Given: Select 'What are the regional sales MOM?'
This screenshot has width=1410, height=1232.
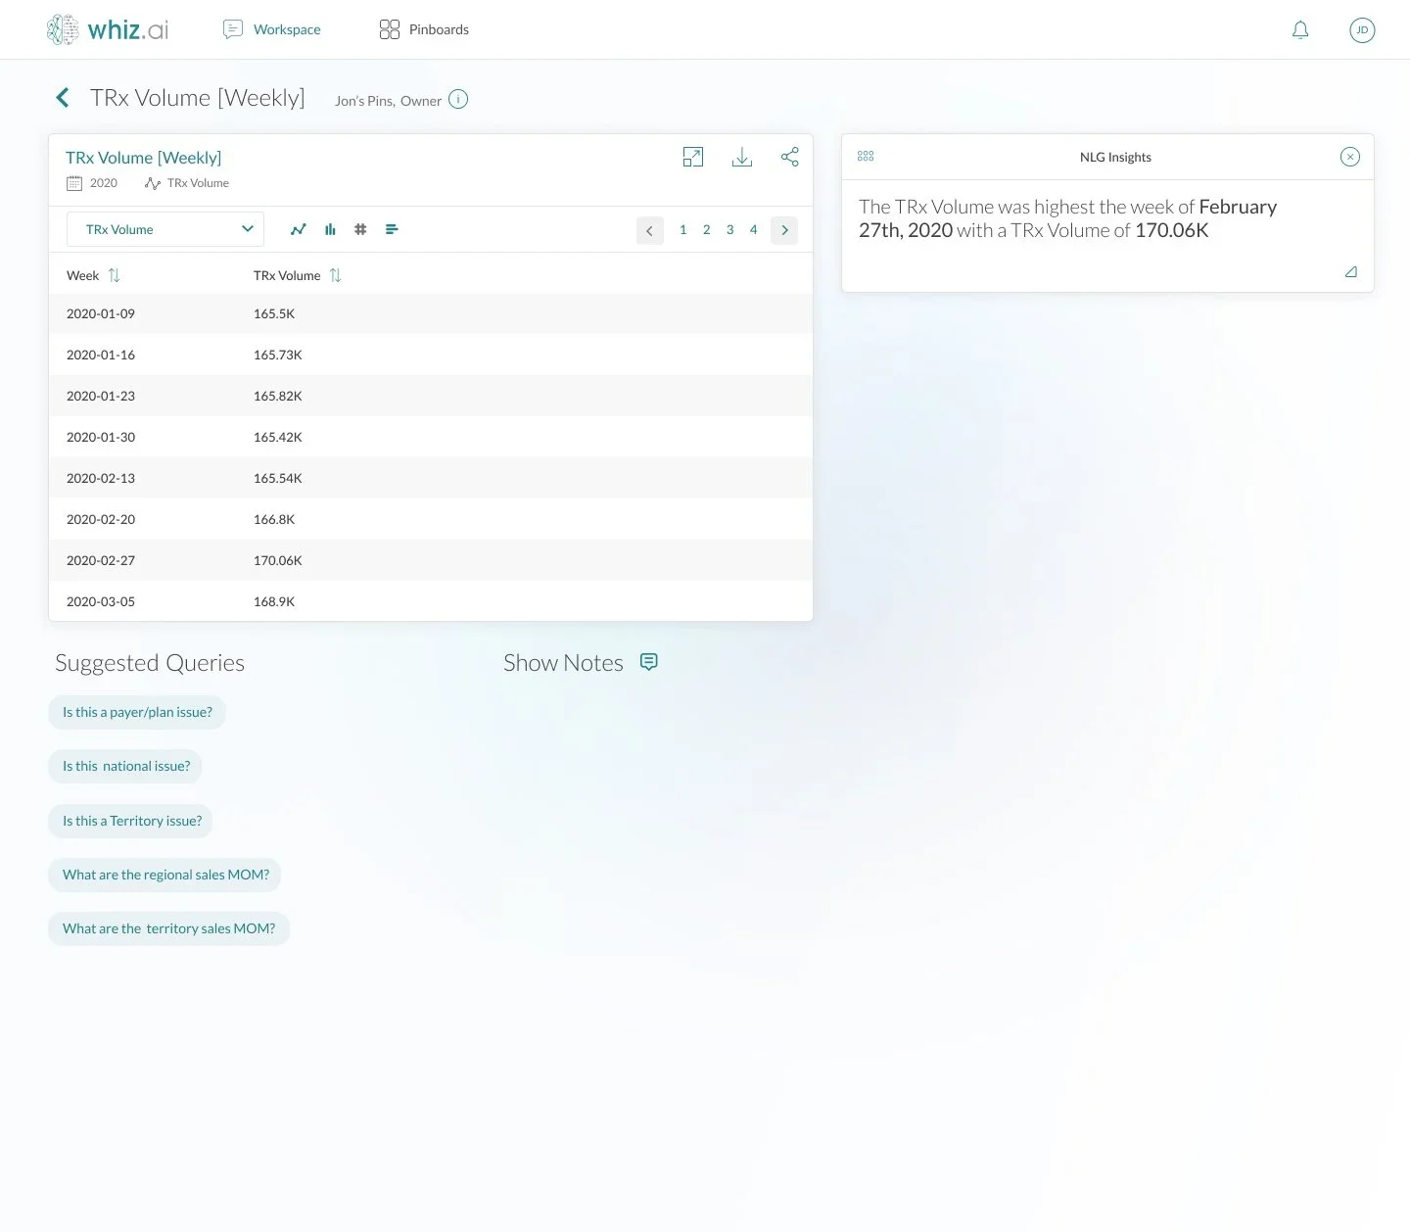Looking at the screenshot, I should point(164,875).
